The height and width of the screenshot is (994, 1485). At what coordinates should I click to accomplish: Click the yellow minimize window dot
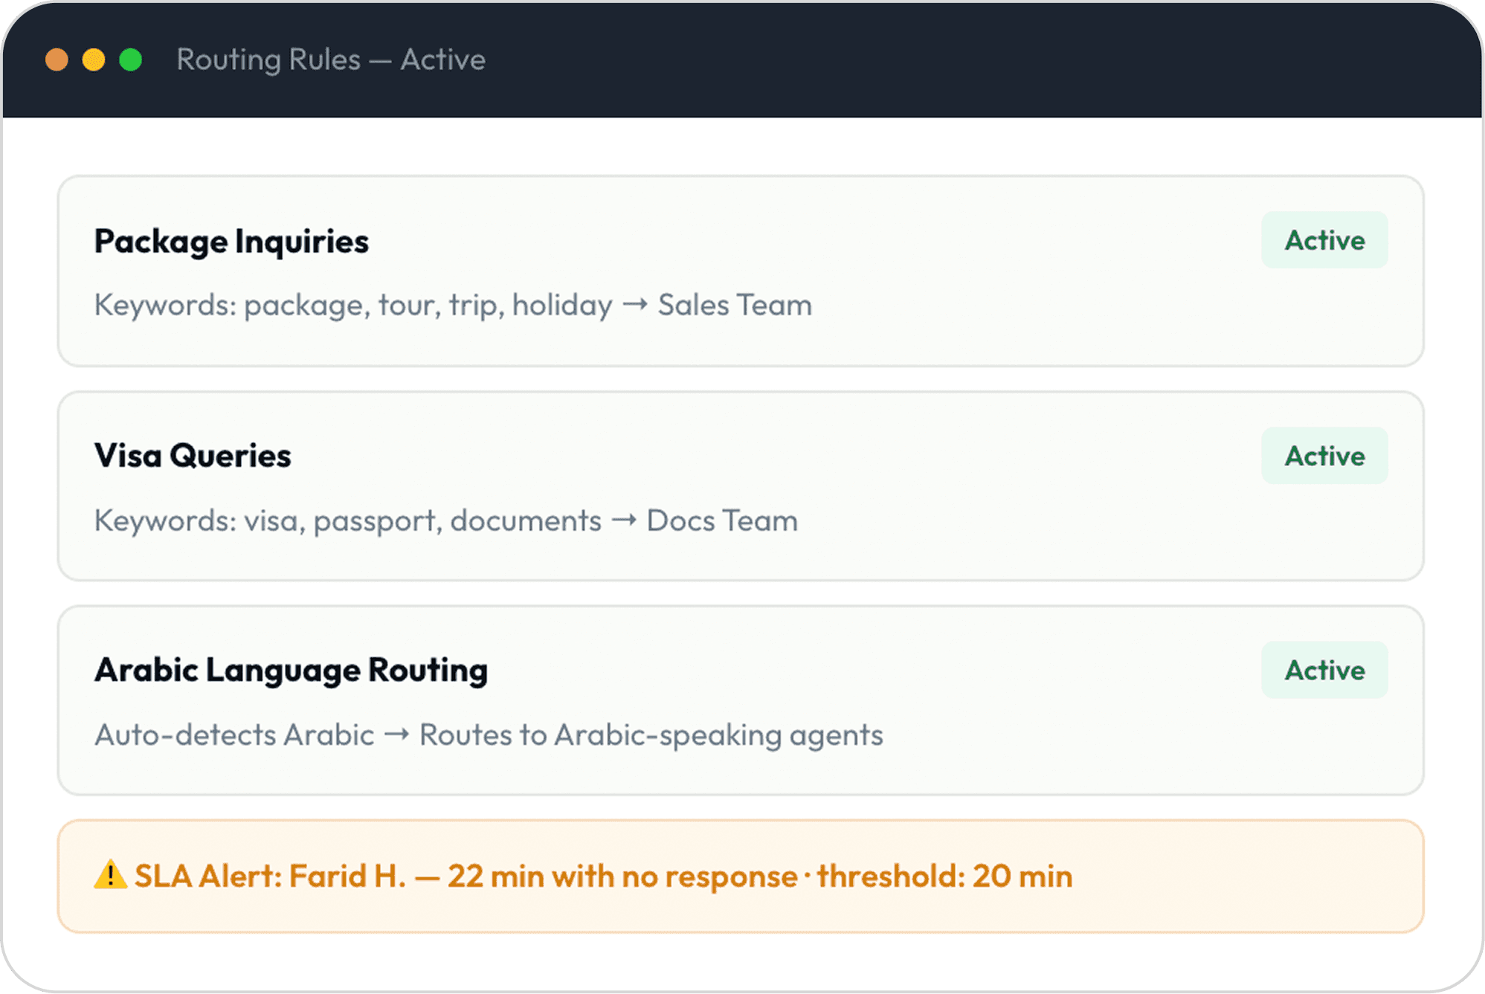[x=94, y=59]
